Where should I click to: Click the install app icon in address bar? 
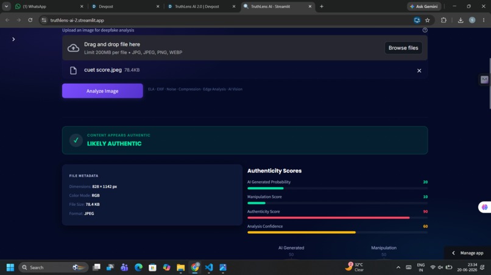tap(417, 20)
